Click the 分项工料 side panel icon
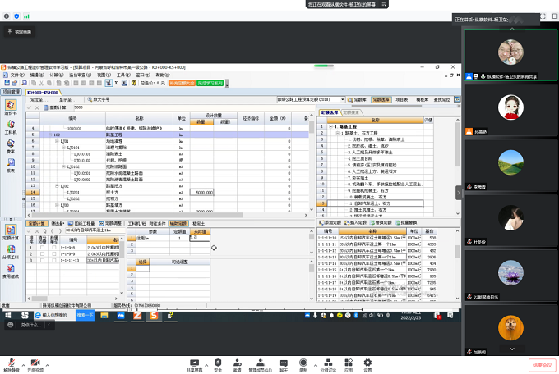This screenshot has width=559, height=374. click(11, 249)
